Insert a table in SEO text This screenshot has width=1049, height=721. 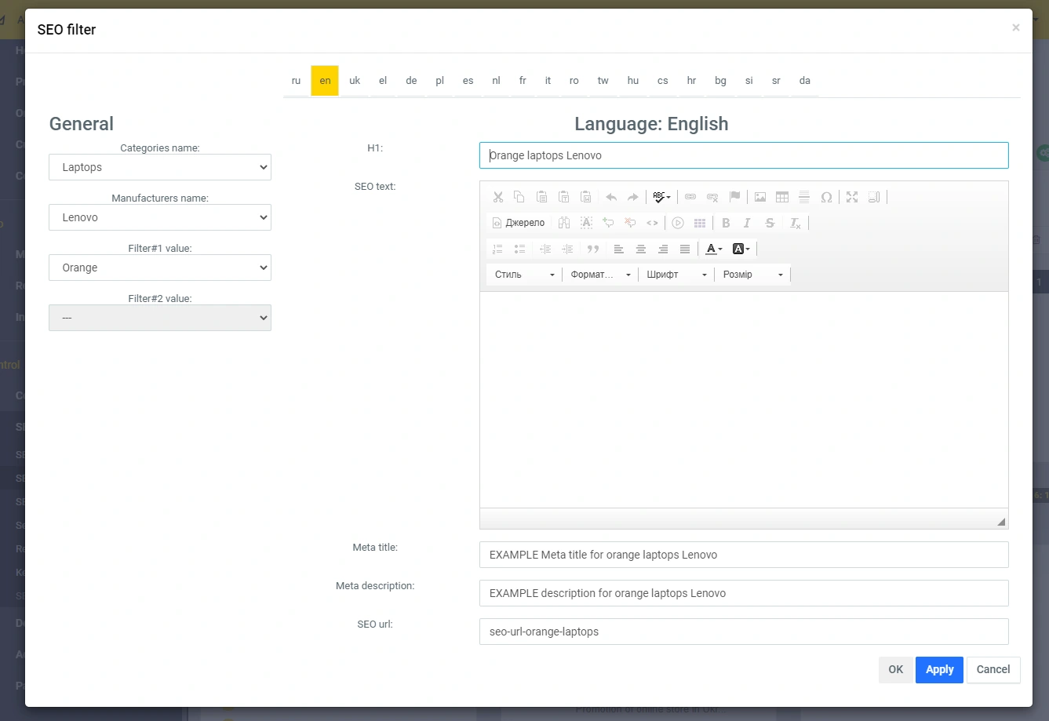[x=781, y=197]
